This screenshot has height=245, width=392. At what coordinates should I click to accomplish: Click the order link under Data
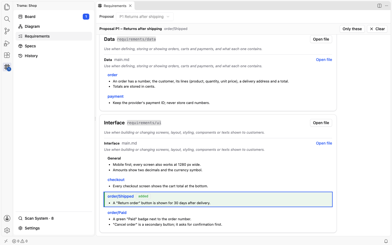point(112,75)
